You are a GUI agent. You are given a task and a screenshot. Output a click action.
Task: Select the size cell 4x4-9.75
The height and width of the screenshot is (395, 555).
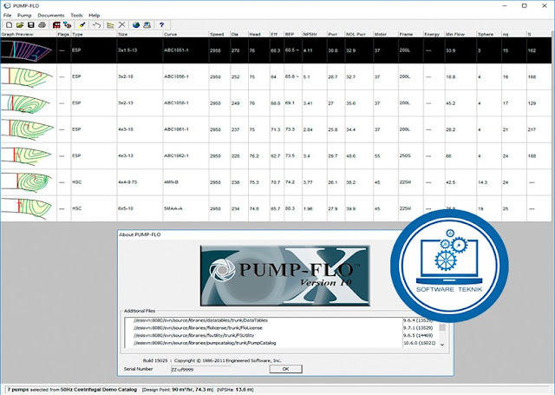click(x=127, y=182)
